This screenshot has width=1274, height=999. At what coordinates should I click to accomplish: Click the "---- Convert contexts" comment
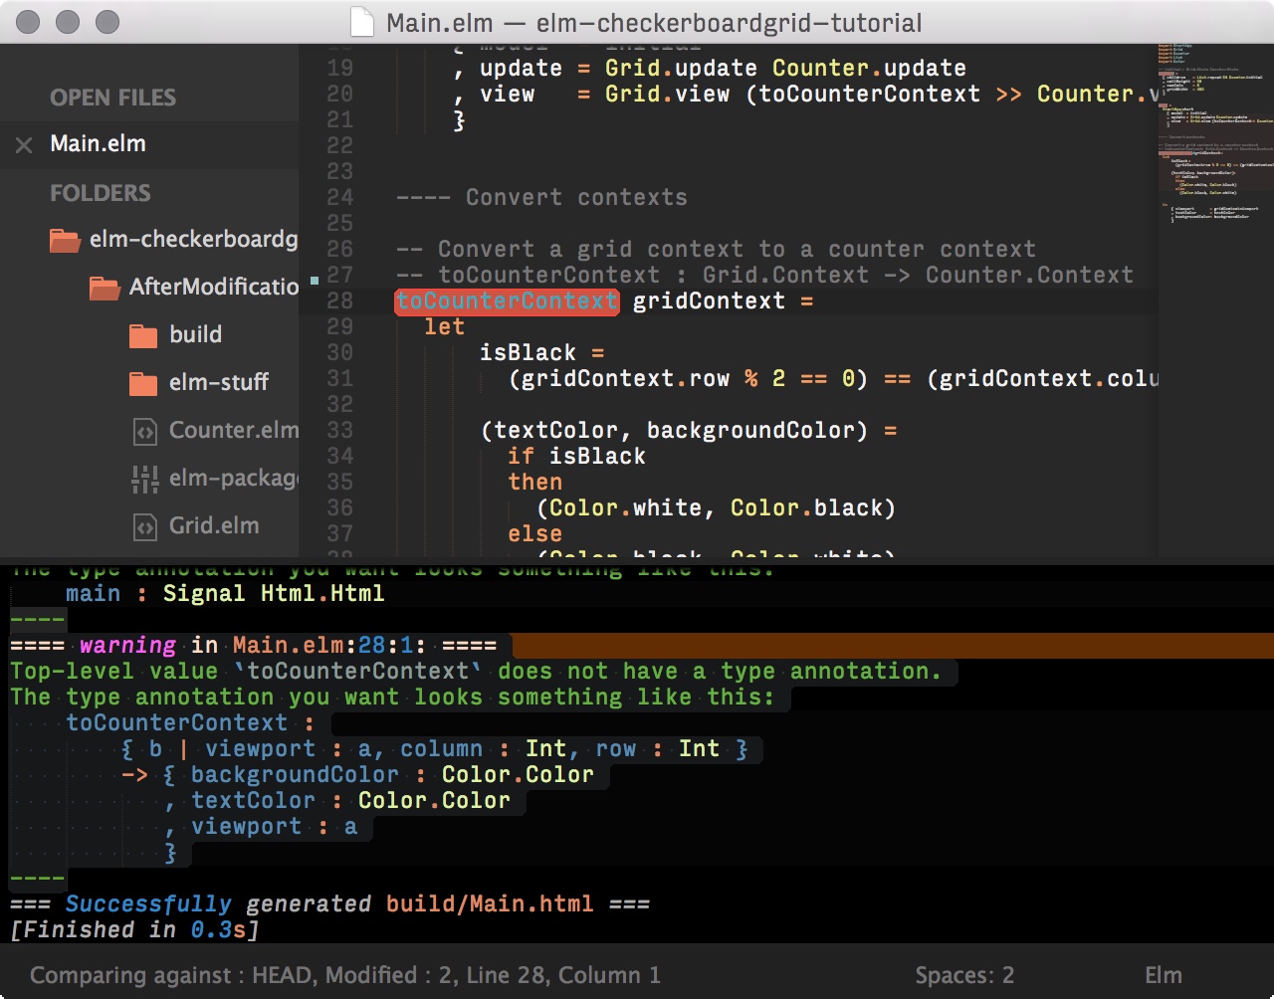[541, 197]
